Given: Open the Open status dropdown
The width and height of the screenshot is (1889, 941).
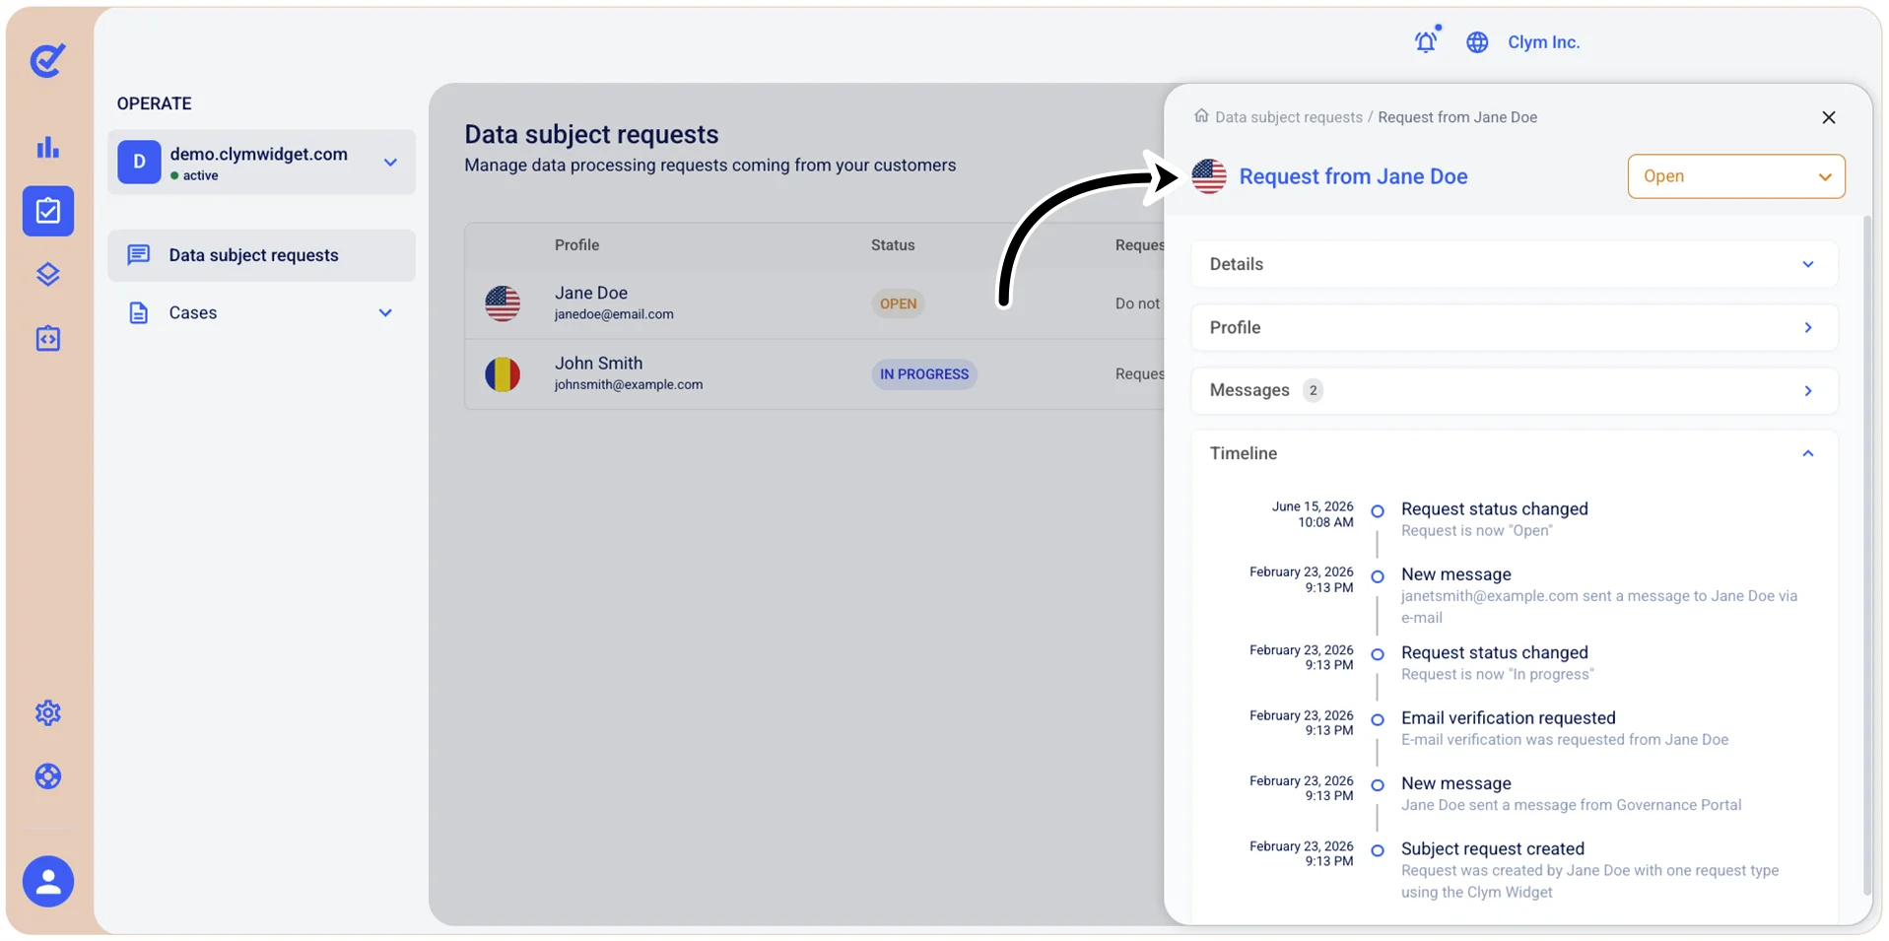Looking at the screenshot, I should tap(1736, 176).
